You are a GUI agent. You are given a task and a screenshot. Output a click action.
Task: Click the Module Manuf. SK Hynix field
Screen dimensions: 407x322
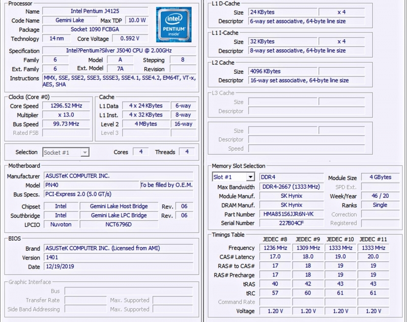pyautogui.click(x=292, y=196)
